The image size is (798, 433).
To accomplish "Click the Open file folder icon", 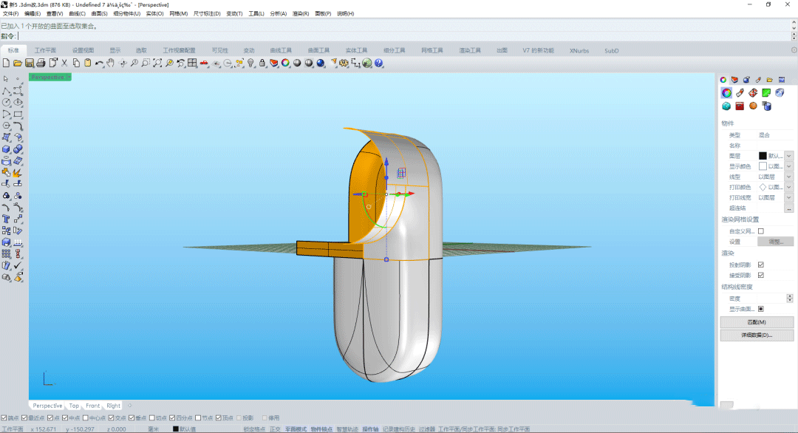I will 18,64.
